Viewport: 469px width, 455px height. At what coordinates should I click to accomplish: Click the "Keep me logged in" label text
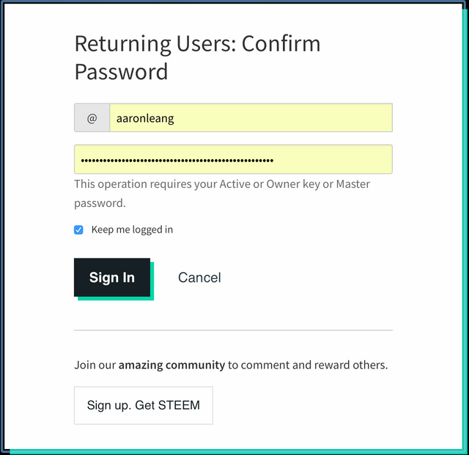click(x=132, y=230)
